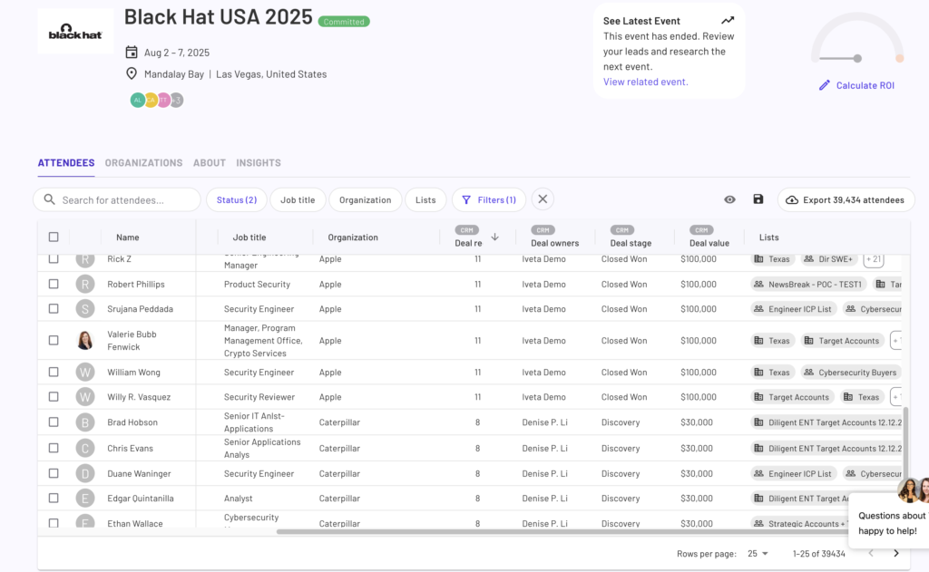Expand the Job title filter

[x=298, y=199]
